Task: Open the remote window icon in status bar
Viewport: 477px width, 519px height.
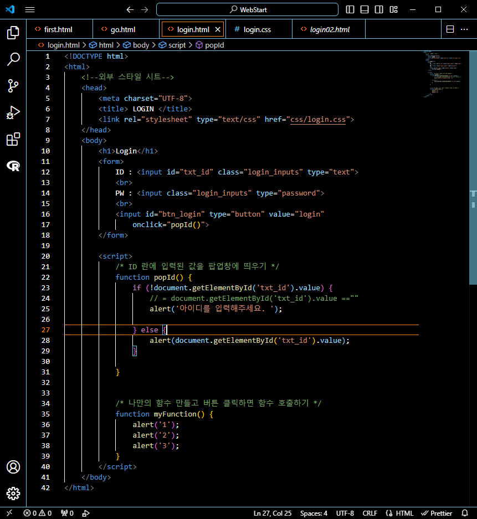Action: click(9, 513)
